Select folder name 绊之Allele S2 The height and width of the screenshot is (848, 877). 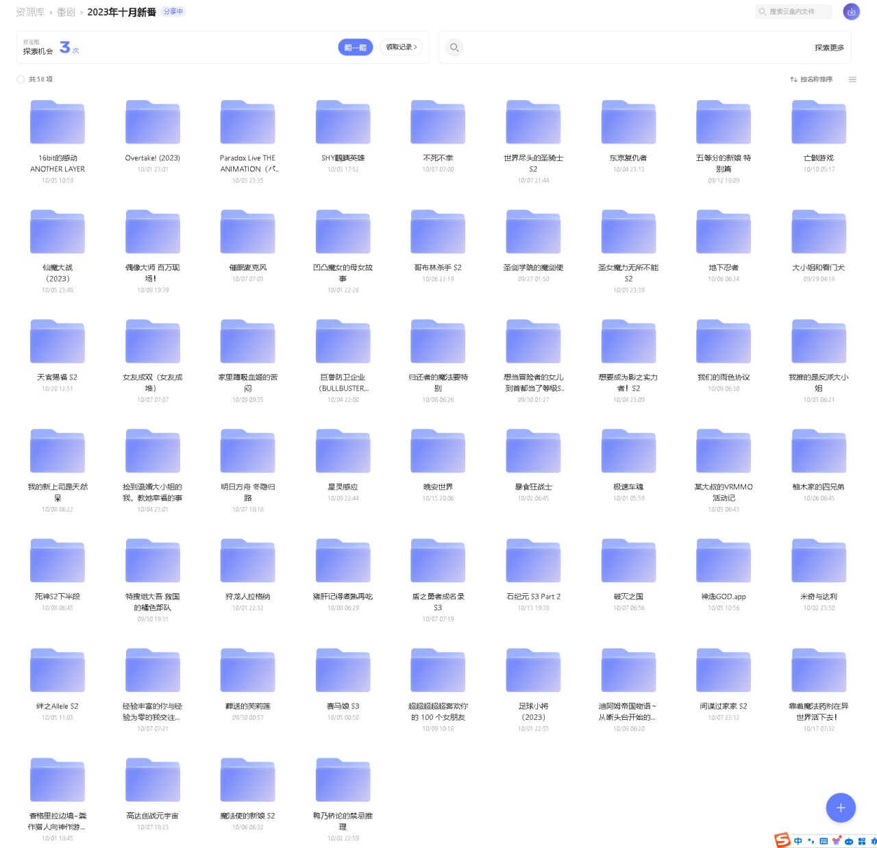pyautogui.click(x=58, y=706)
